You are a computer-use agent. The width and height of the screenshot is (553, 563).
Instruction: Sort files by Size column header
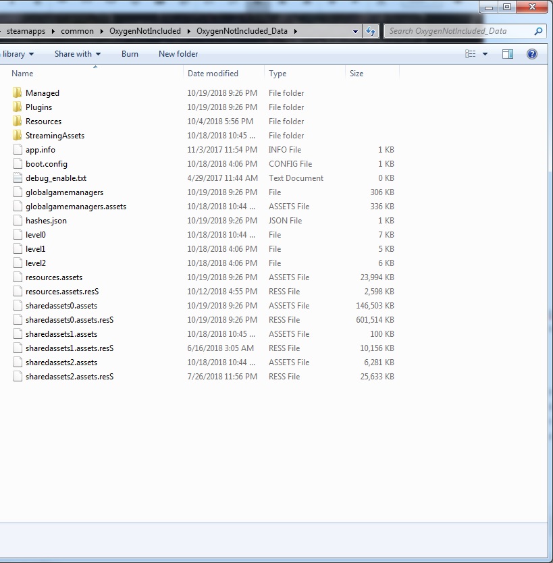tap(357, 74)
